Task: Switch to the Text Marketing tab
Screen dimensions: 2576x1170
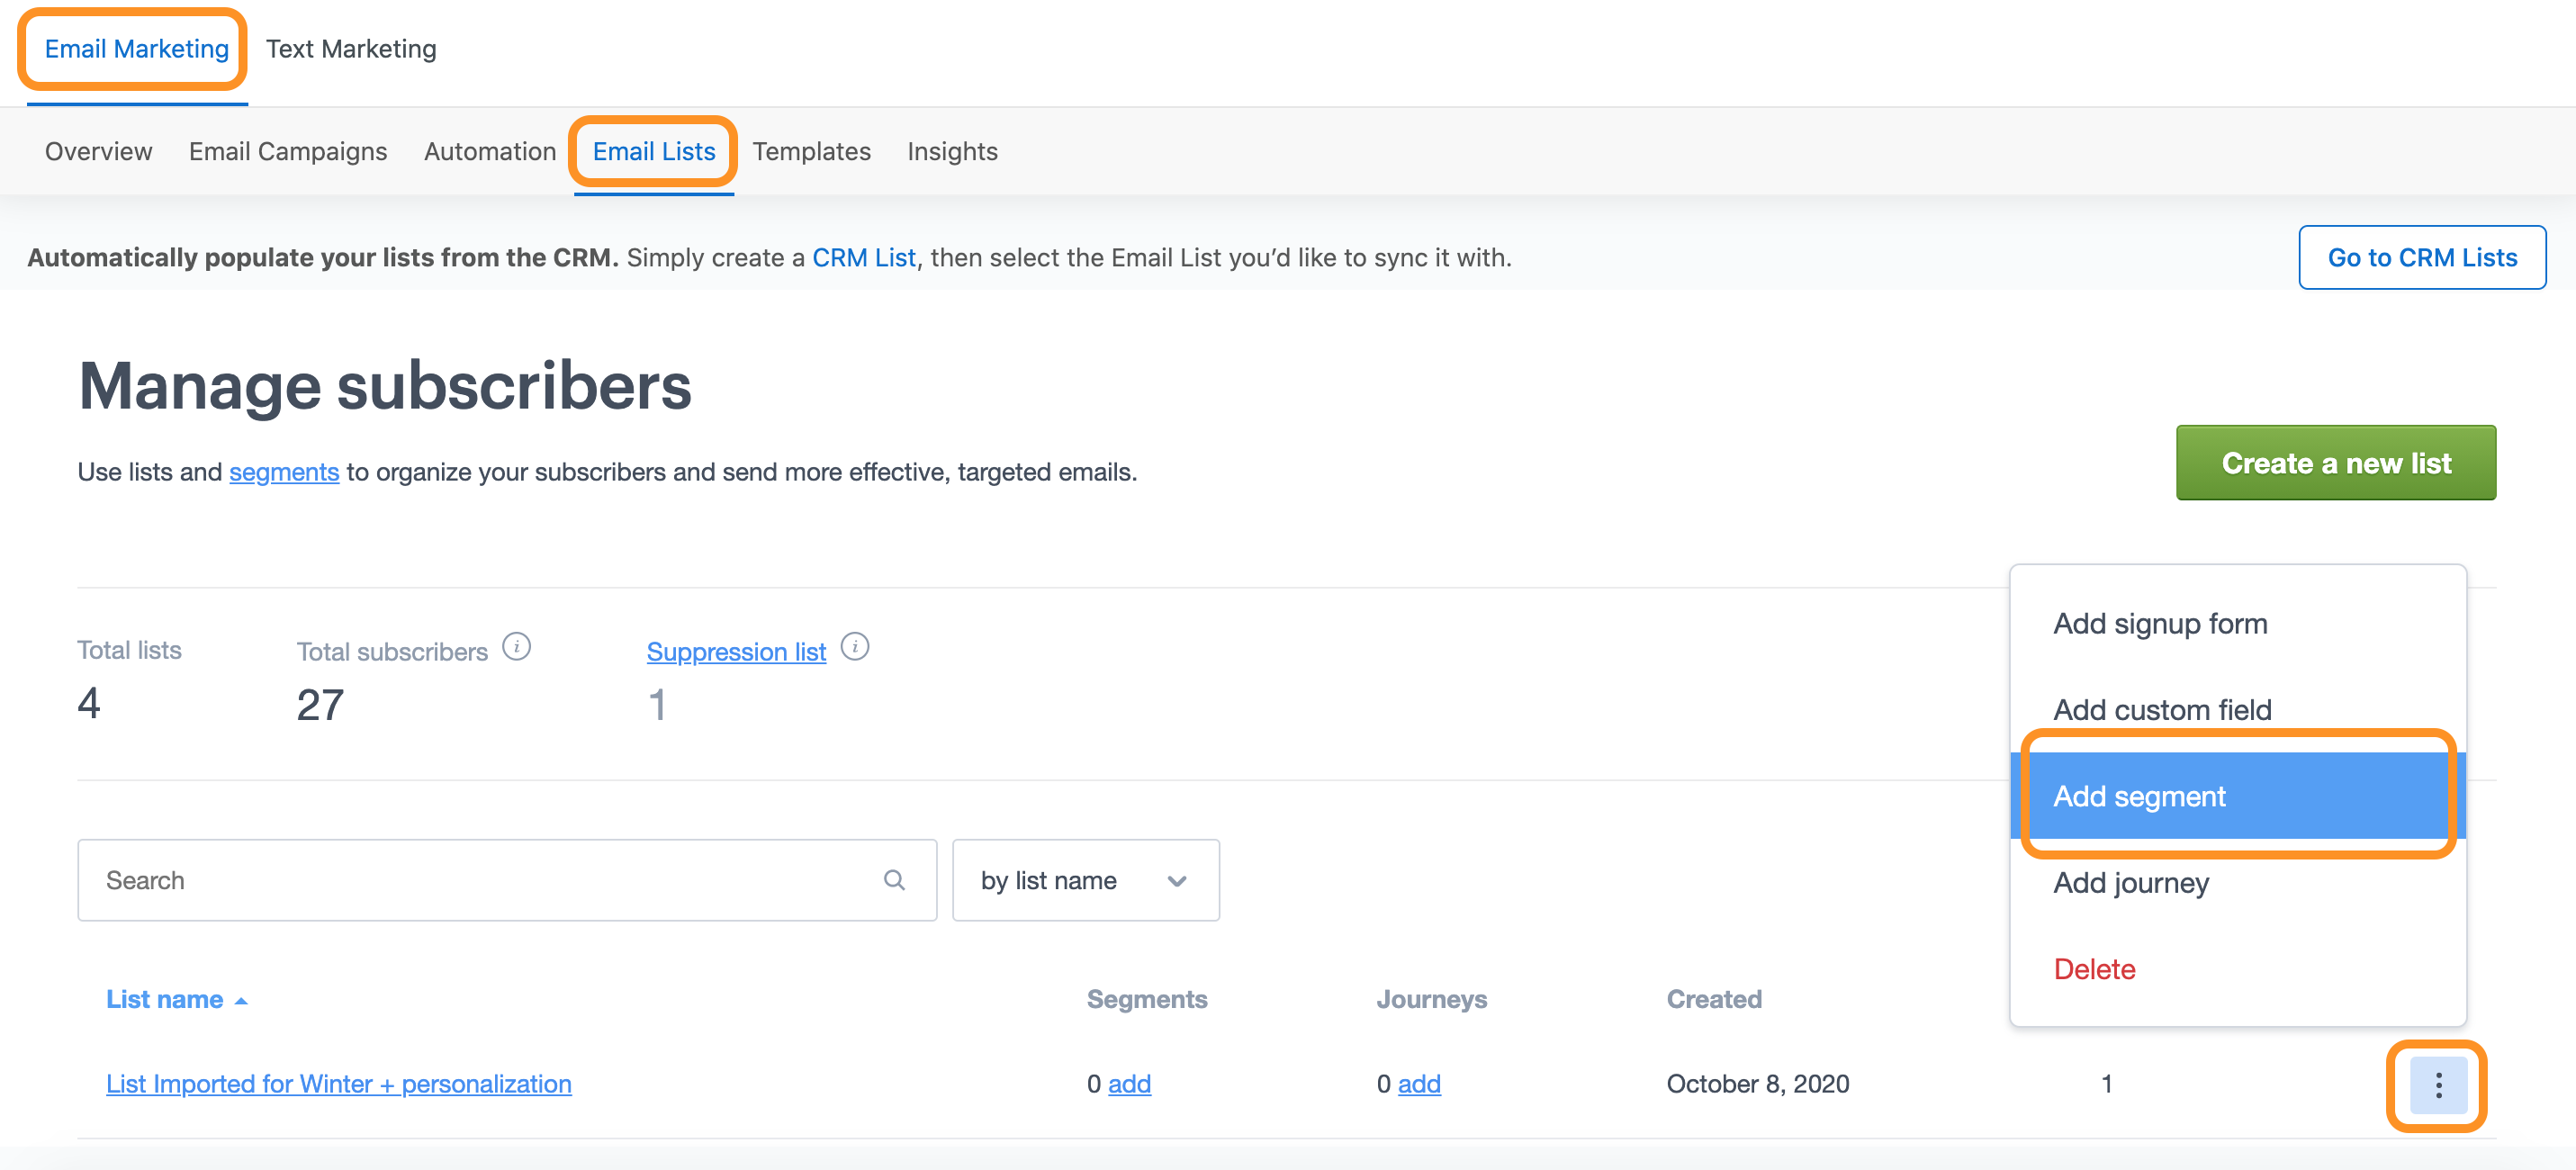Action: point(351,48)
